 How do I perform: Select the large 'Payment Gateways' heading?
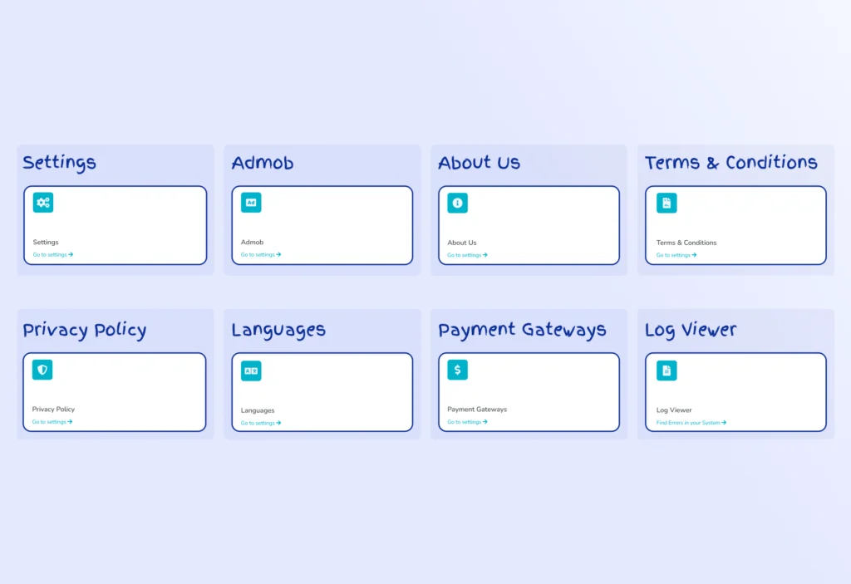[522, 330]
